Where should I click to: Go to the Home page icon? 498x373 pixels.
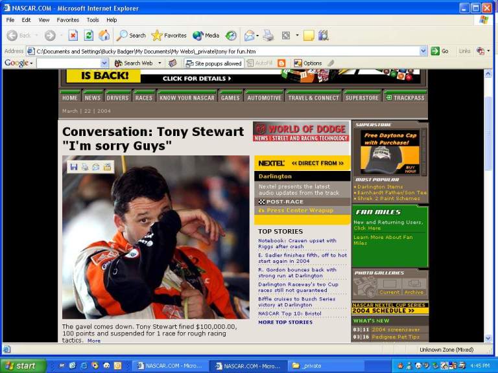click(x=104, y=36)
